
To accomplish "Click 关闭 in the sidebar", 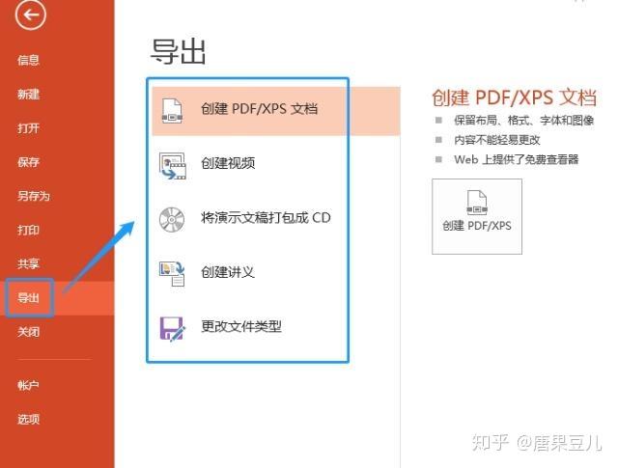I will point(28,332).
